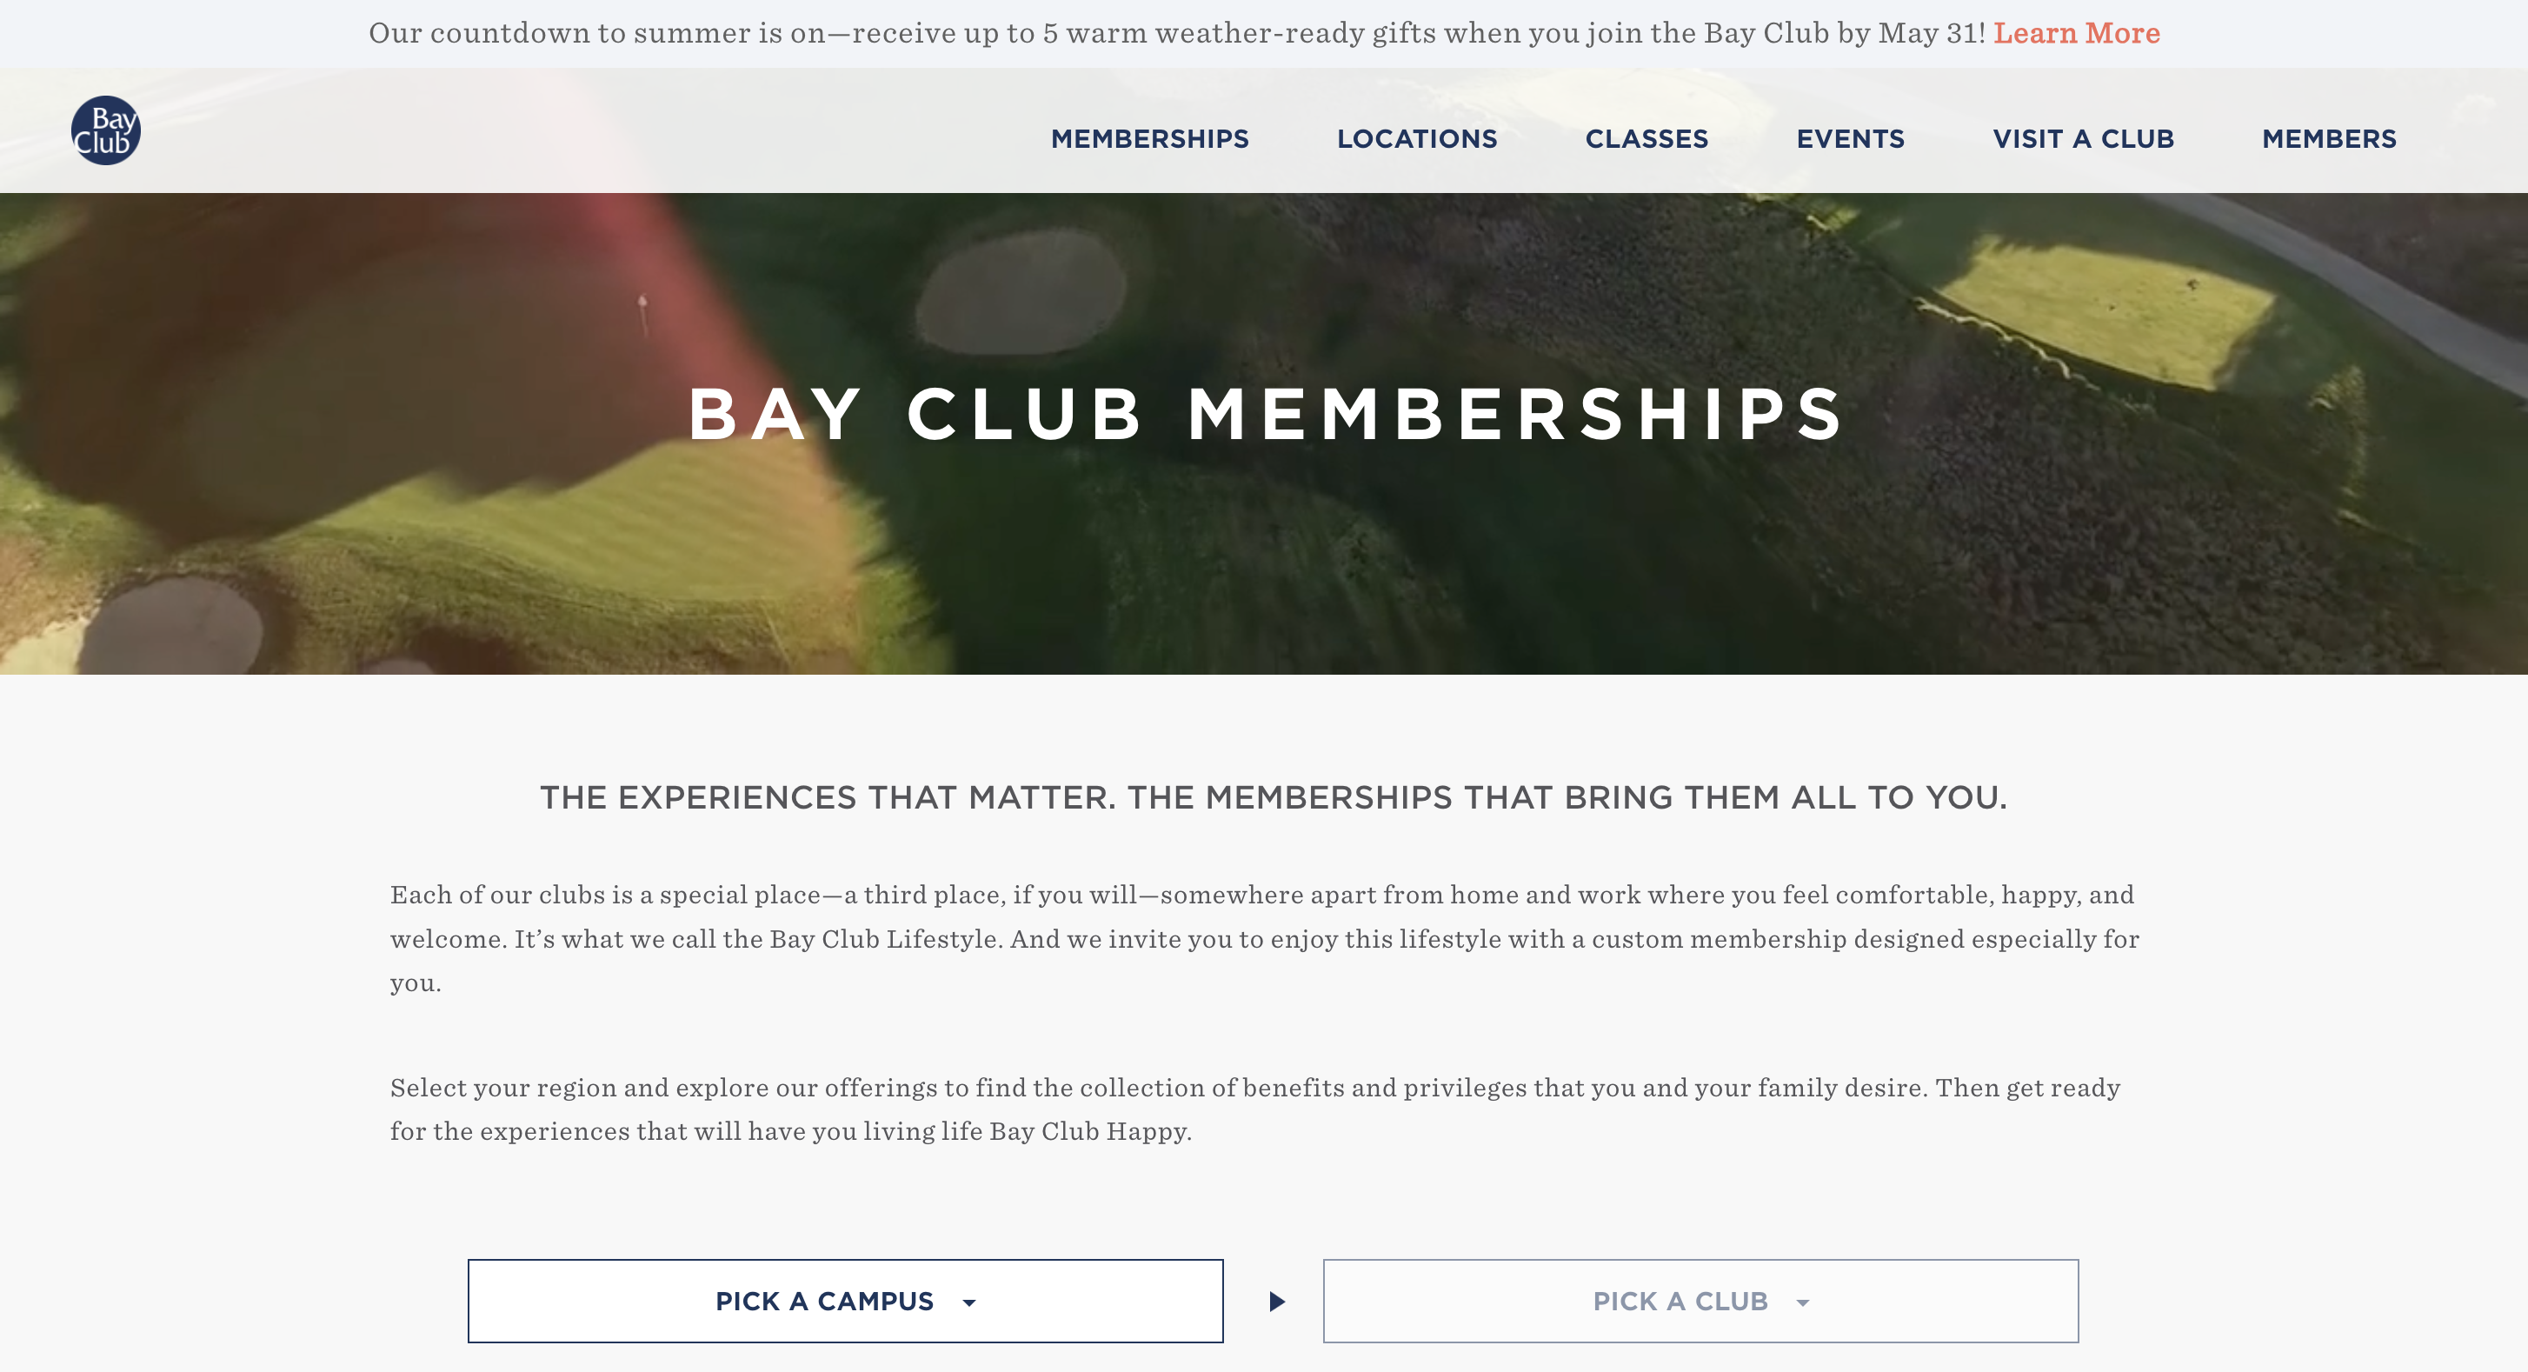Open the Memberships menu
Screen dimensions: 2528x1372
(1149, 139)
